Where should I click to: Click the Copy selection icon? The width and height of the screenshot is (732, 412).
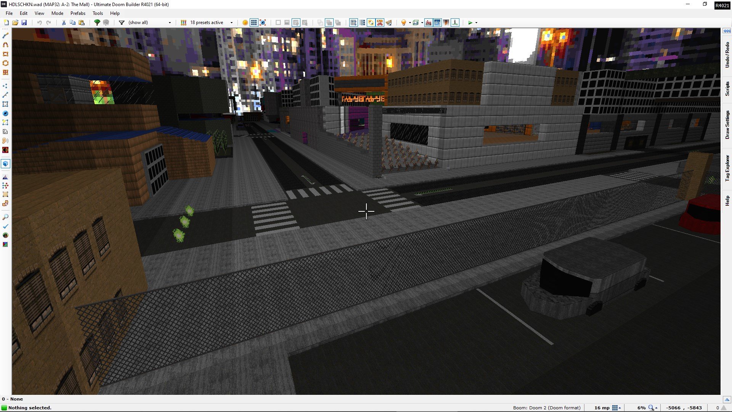tap(72, 23)
